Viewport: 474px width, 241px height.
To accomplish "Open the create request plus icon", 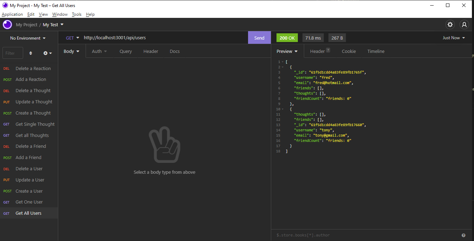I will pos(47,53).
